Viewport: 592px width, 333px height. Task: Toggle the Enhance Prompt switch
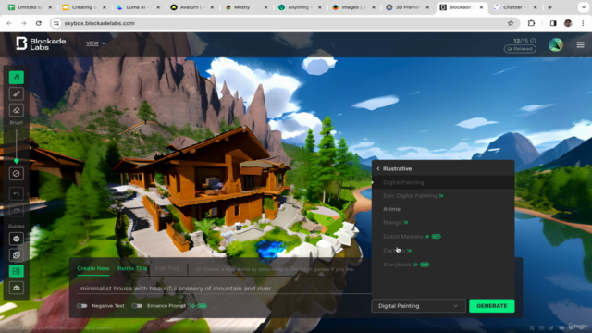137,306
